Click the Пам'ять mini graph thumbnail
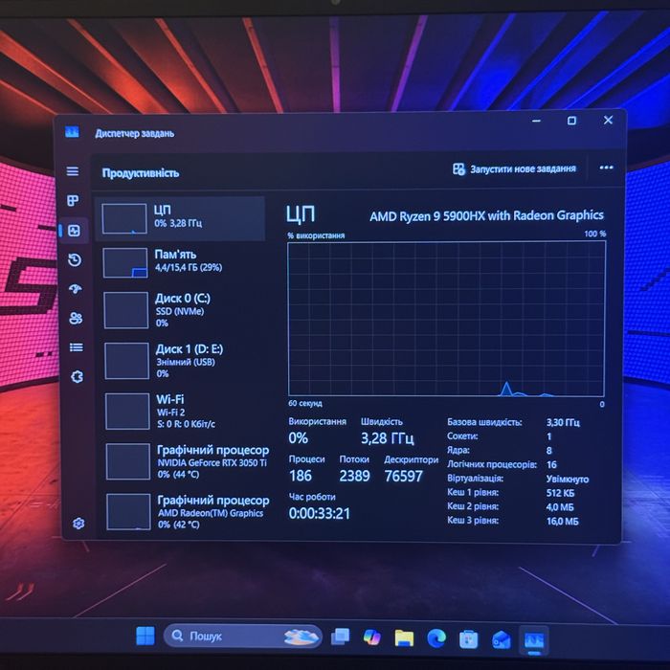The height and width of the screenshot is (670, 670). tap(125, 263)
